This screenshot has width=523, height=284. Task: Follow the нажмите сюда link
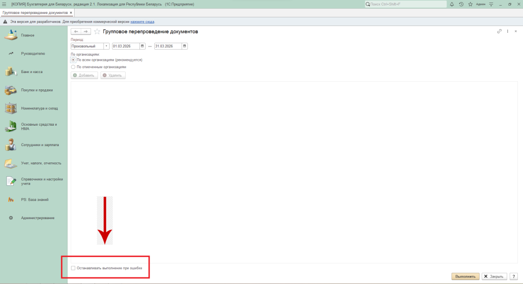point(142,22)
